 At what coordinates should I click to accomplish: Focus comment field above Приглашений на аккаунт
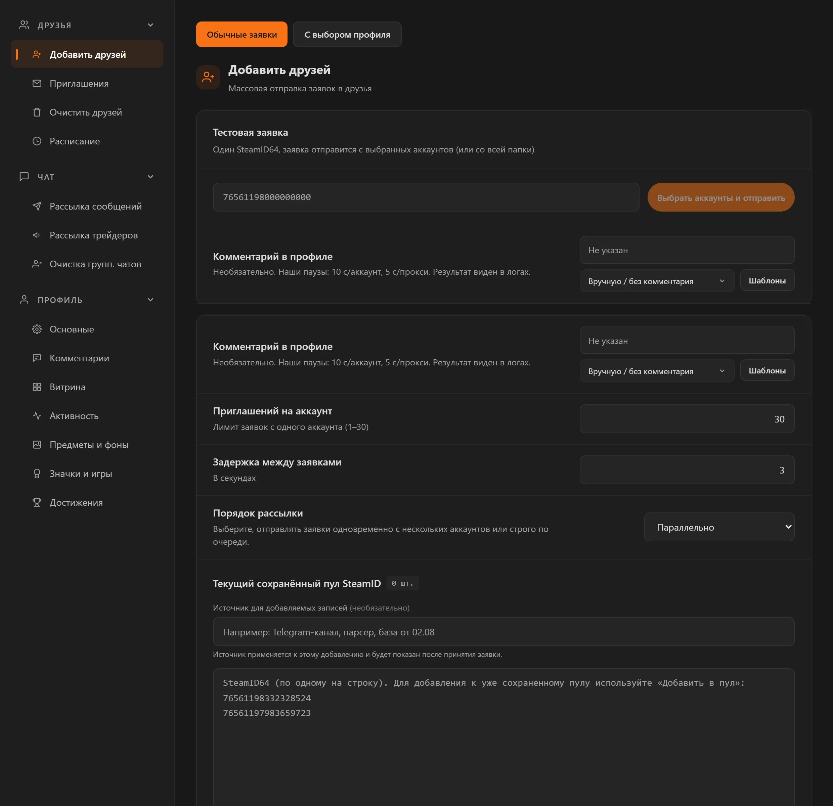tap(687, 340)
